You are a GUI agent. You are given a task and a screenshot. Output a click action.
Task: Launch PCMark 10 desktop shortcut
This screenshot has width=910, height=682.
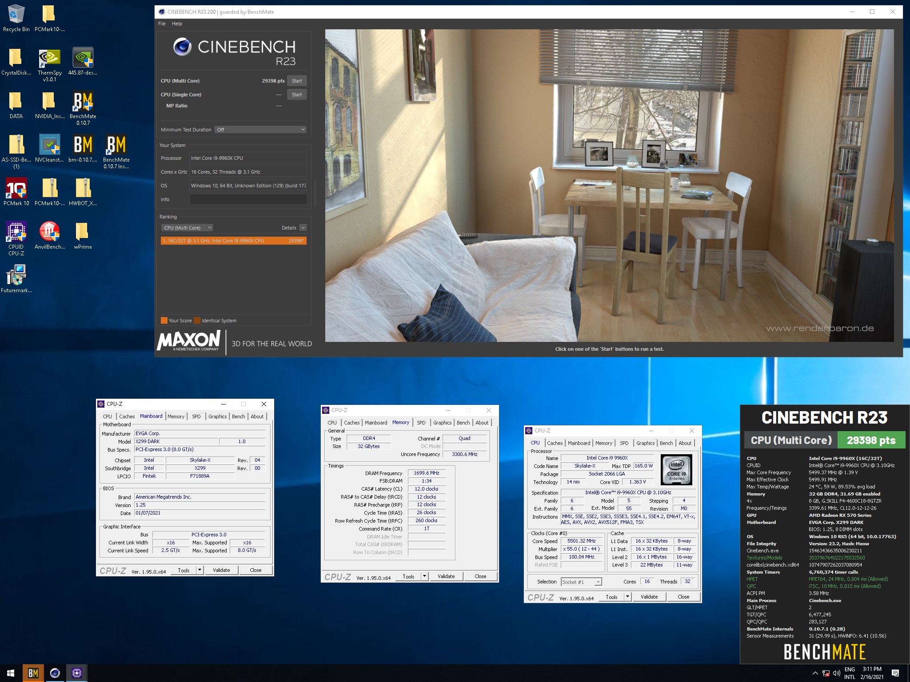(x=16, y=192)
